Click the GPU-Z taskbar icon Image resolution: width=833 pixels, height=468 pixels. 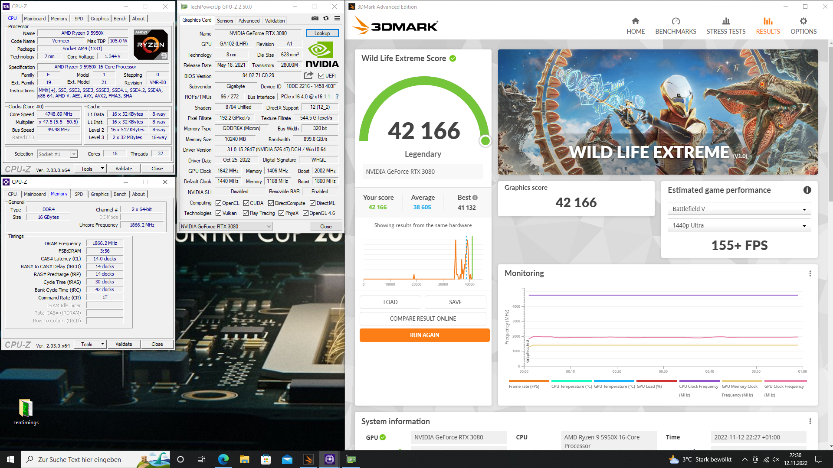[351, 459]
